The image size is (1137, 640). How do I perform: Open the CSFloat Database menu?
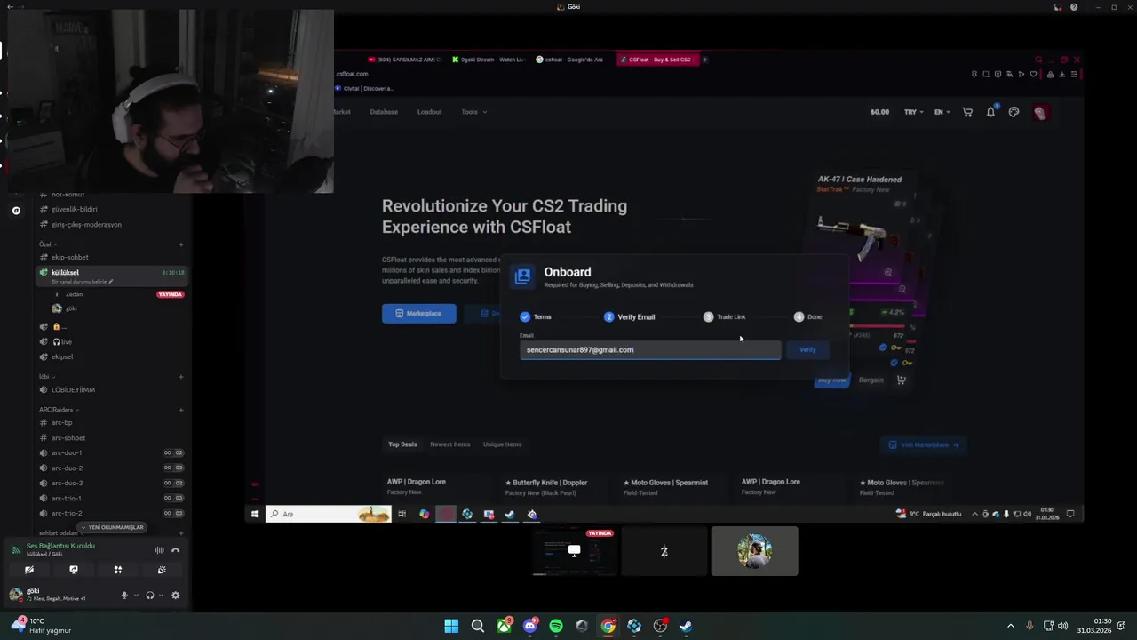[384, 112]
